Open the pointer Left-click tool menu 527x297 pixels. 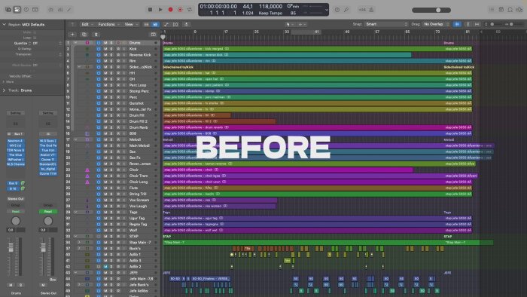pos(289,24)
